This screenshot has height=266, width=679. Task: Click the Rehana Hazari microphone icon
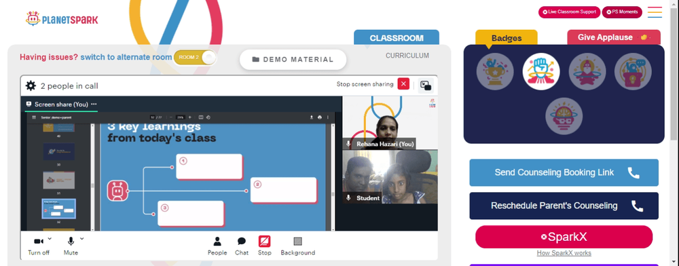coord(348,144)
